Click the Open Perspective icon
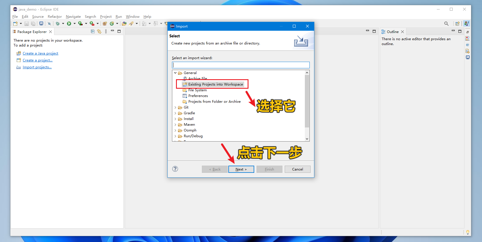Screen dimensions: 482x242 tap(457, 24)
